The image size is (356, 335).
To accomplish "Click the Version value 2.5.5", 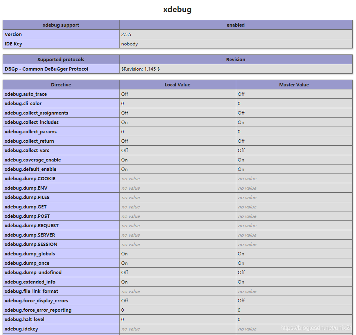I will [126, 35].
